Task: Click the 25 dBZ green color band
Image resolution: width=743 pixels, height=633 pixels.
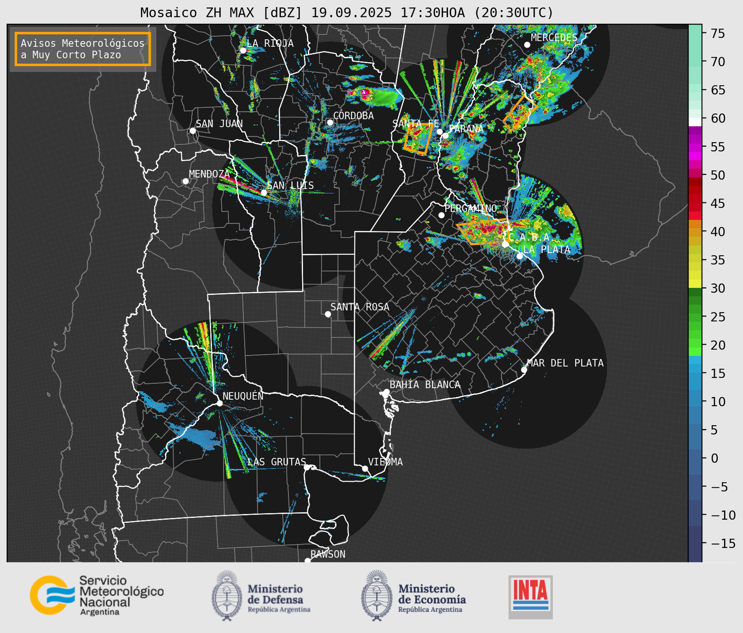Action: [x=695, y=317]
